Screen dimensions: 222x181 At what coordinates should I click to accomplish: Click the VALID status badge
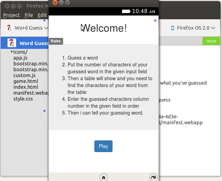(x=211, y=41)
